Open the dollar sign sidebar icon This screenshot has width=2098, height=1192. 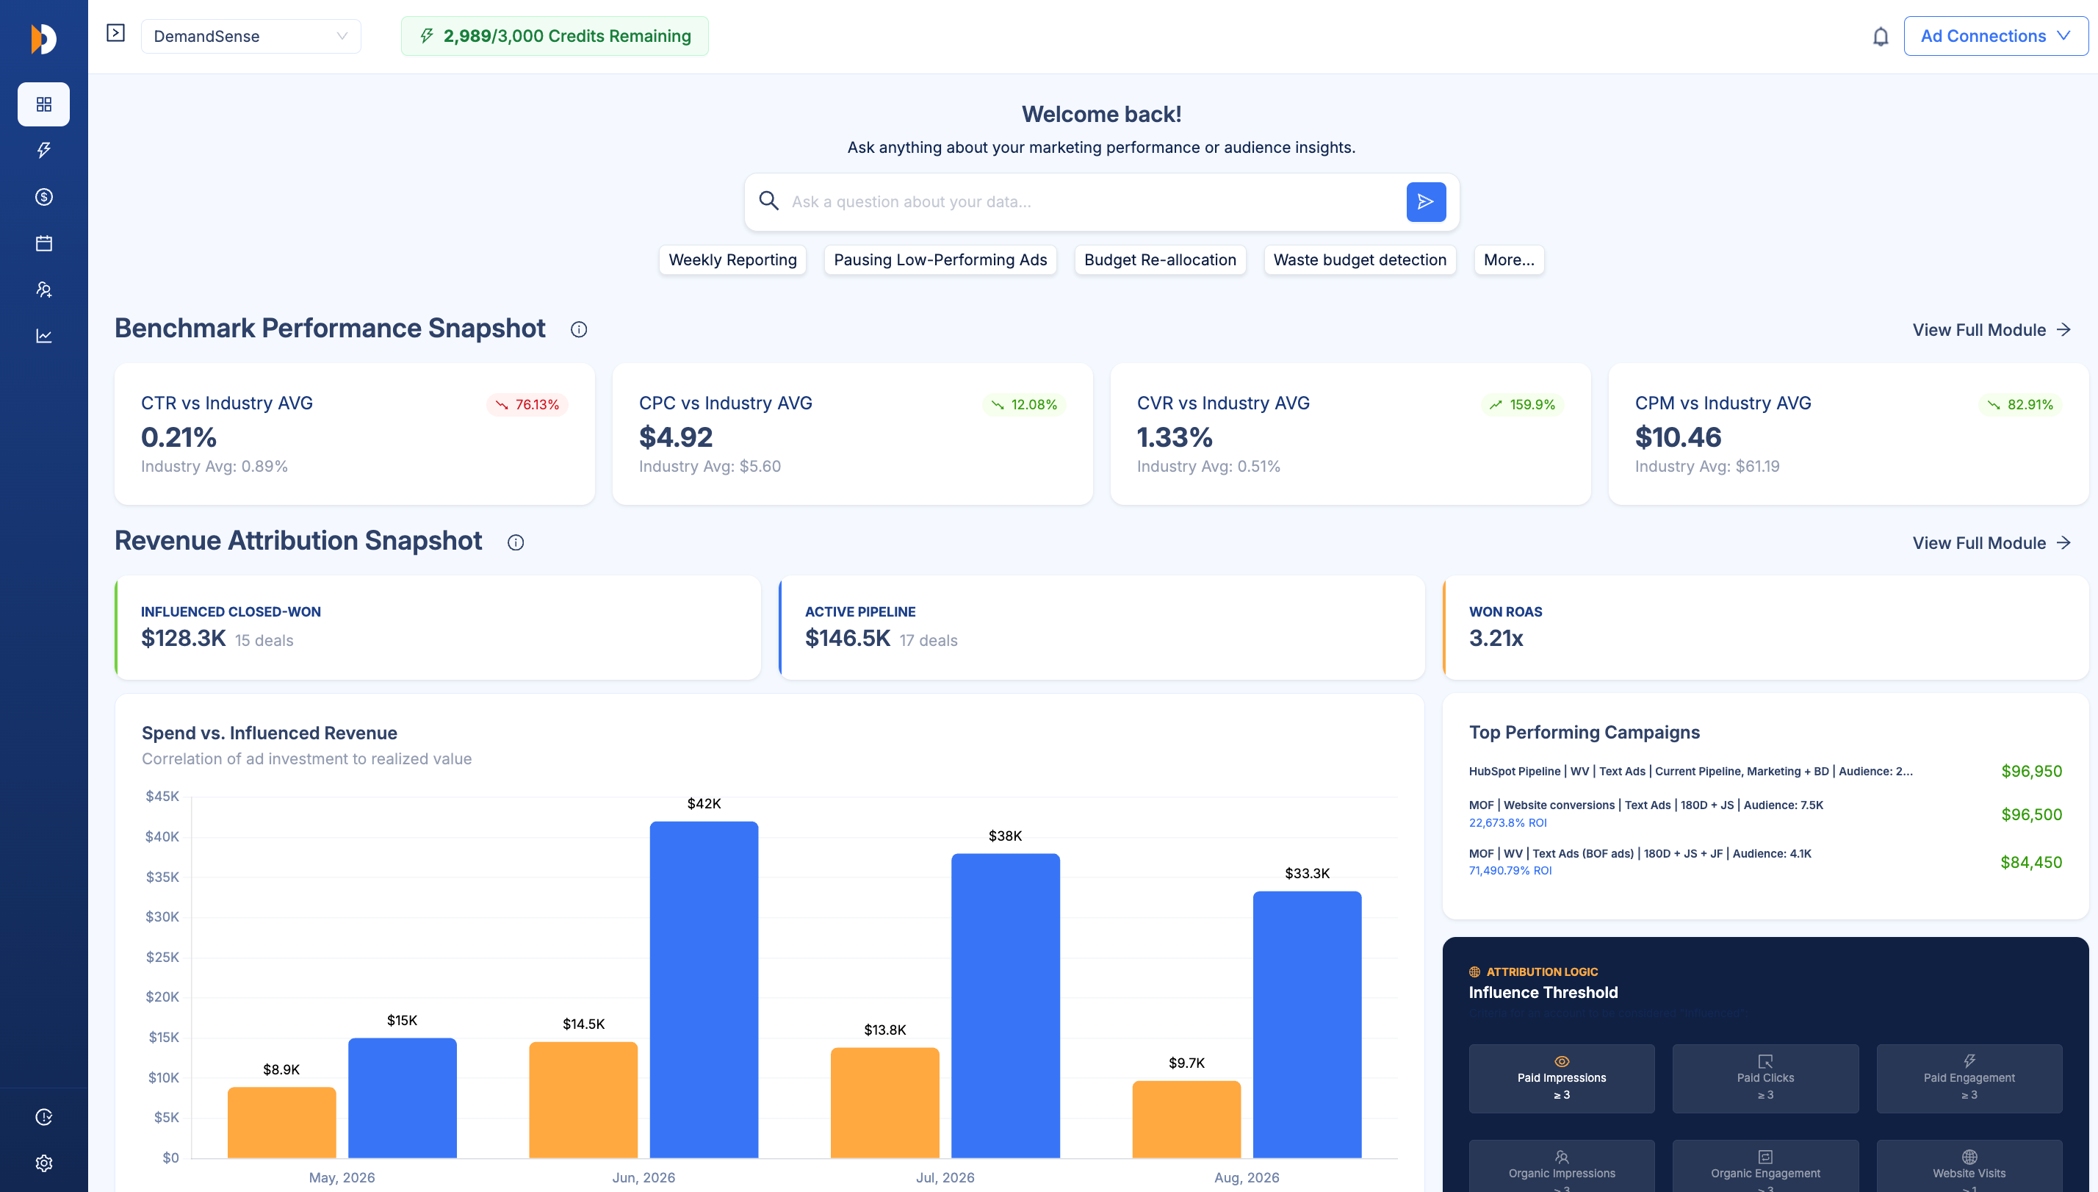[x=43, y=196]
